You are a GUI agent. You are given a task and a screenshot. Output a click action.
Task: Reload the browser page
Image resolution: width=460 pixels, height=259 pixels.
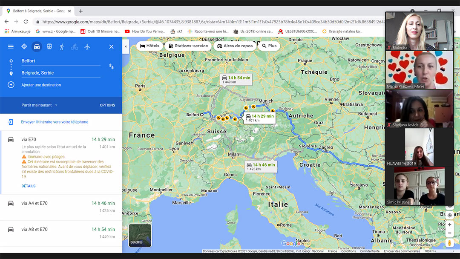point(26,22)
